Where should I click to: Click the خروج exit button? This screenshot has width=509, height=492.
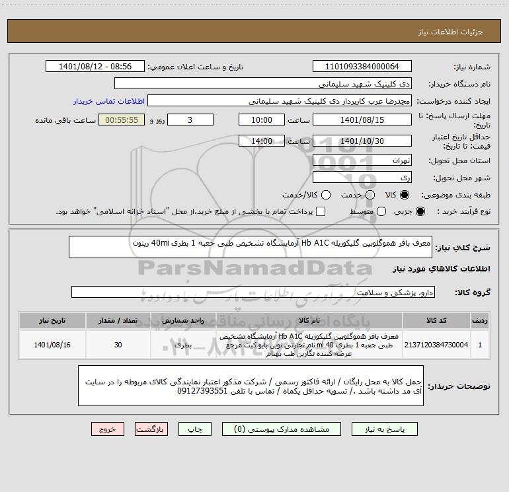[108, 429]
